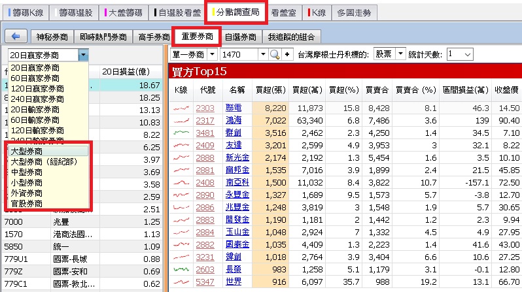Select 20日輸家券商 option
This screenshot has width=522, height=292.
point(48,110)
